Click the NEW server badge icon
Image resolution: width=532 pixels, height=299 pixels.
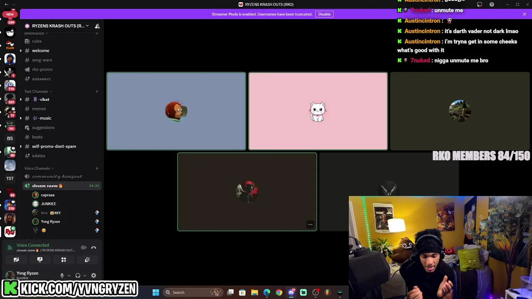click(10, 14)
